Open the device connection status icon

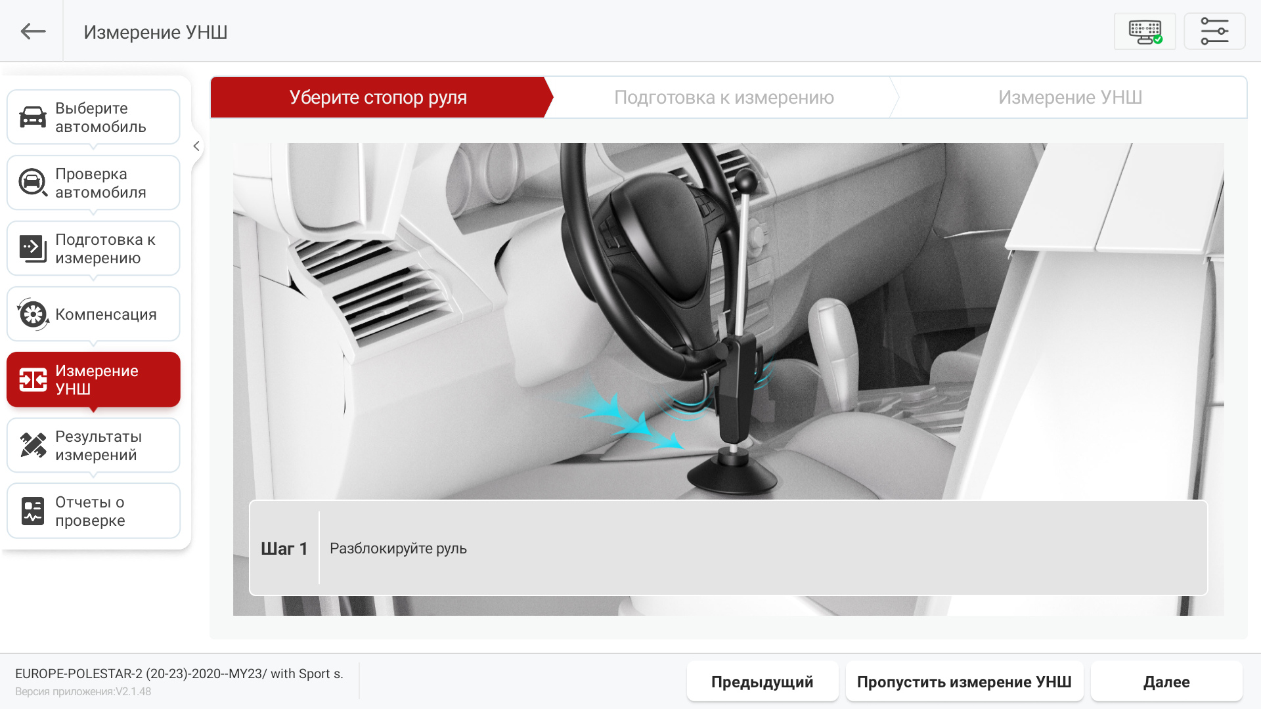[1145, 32]
